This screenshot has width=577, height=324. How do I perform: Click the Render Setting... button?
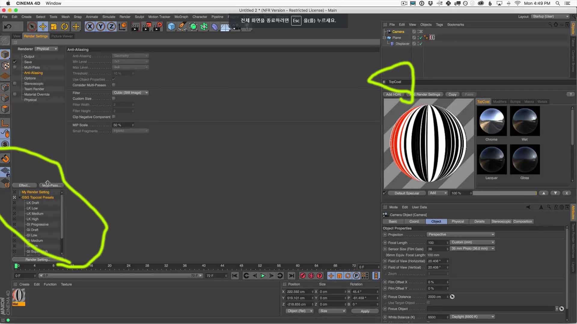[x=38, y=259]
